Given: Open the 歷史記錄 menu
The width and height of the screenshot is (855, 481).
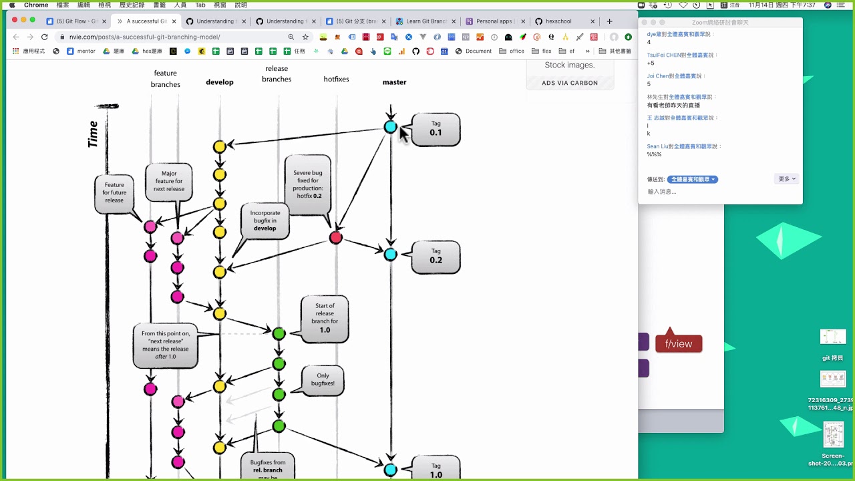Looking at the screenshot, I should [130, 5].
